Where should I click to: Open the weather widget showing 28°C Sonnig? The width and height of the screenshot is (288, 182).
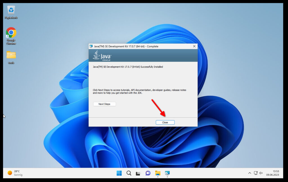coord(15,173)
